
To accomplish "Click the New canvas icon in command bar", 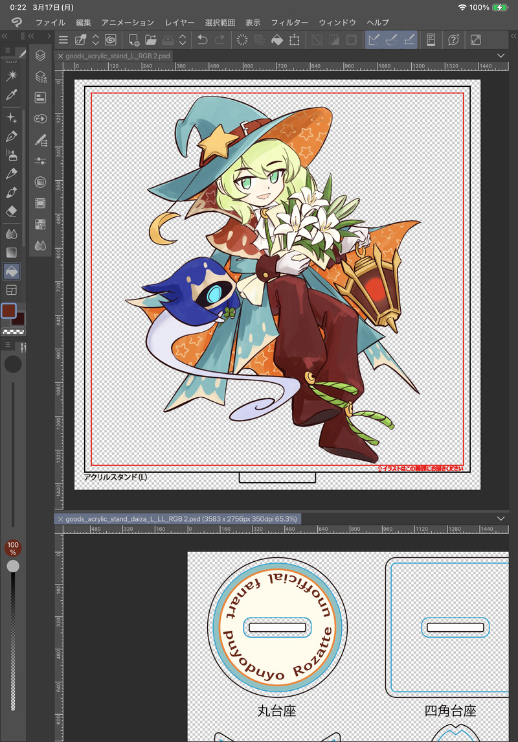I will (134, 40).
